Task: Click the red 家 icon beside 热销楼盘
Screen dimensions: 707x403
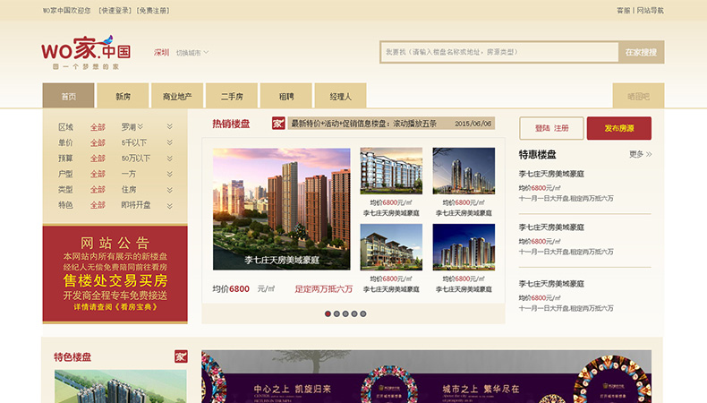Action: coord(278,124)
